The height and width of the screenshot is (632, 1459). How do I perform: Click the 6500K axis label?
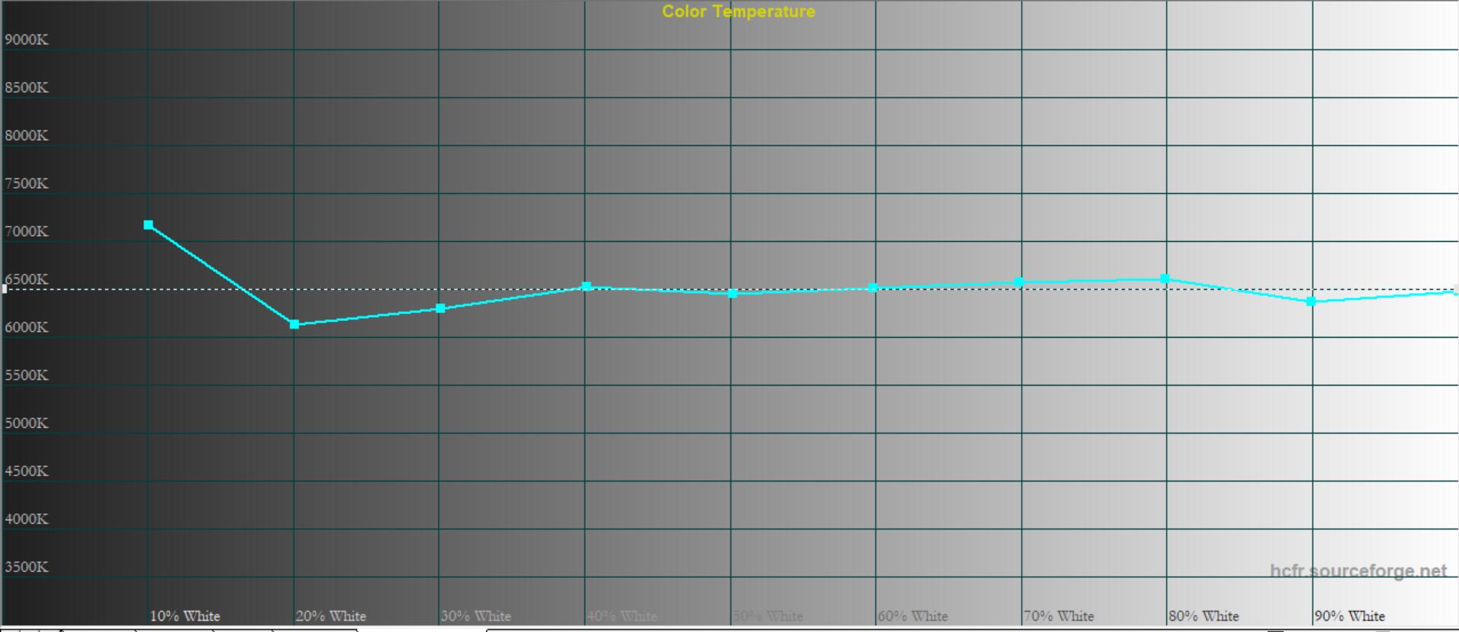coord(27,279)
